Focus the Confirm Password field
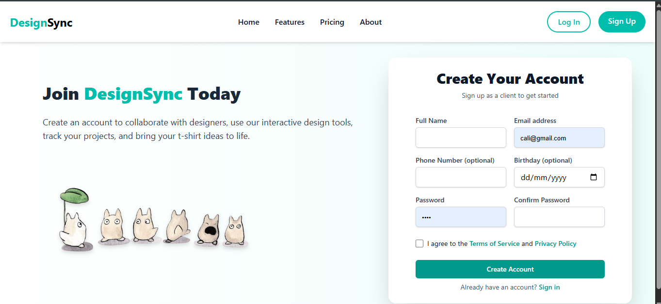This screenshot has height=304, width=661. point(559,217)
